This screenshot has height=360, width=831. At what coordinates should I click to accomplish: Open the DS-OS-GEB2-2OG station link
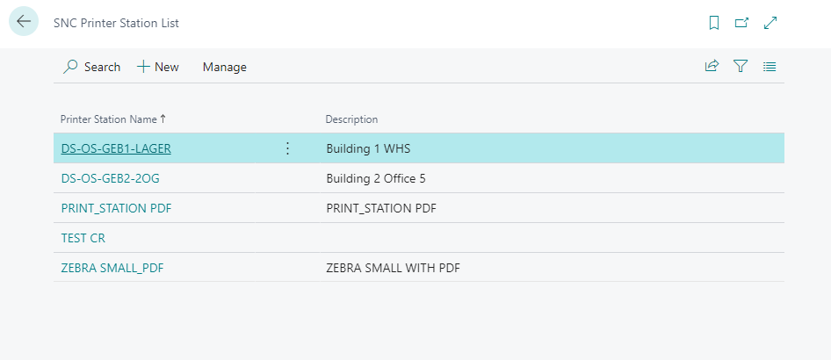coord(110,178)
